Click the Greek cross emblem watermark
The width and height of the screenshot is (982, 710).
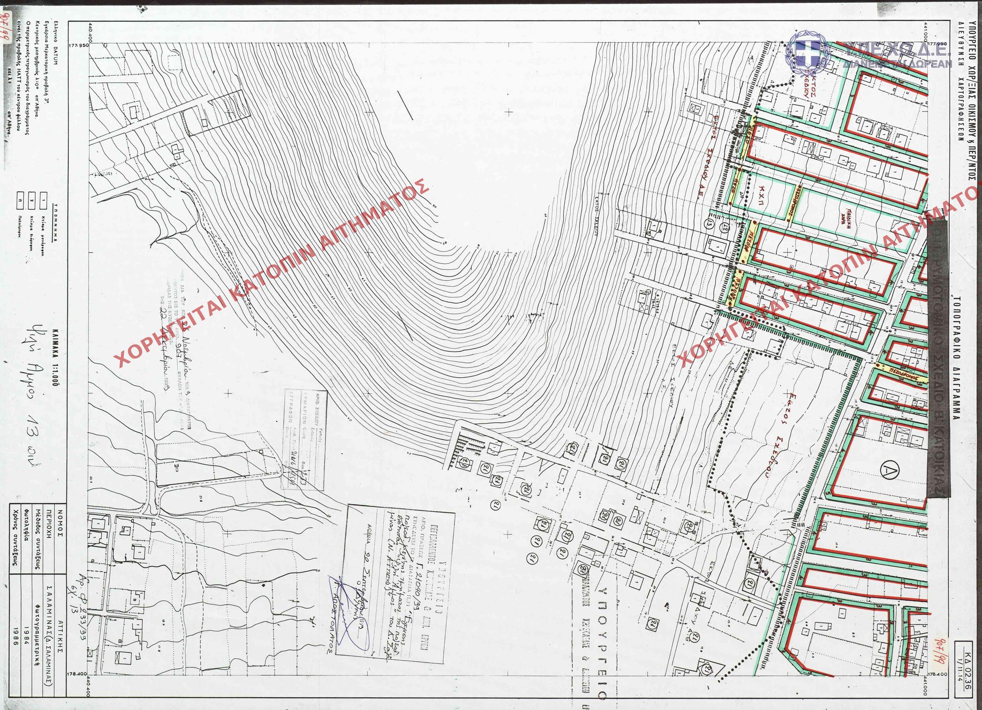(x=807, y=53)
